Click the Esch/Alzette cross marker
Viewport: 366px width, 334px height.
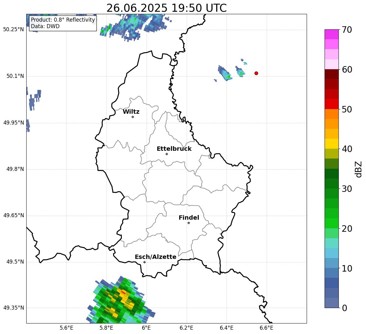point(144,262)
